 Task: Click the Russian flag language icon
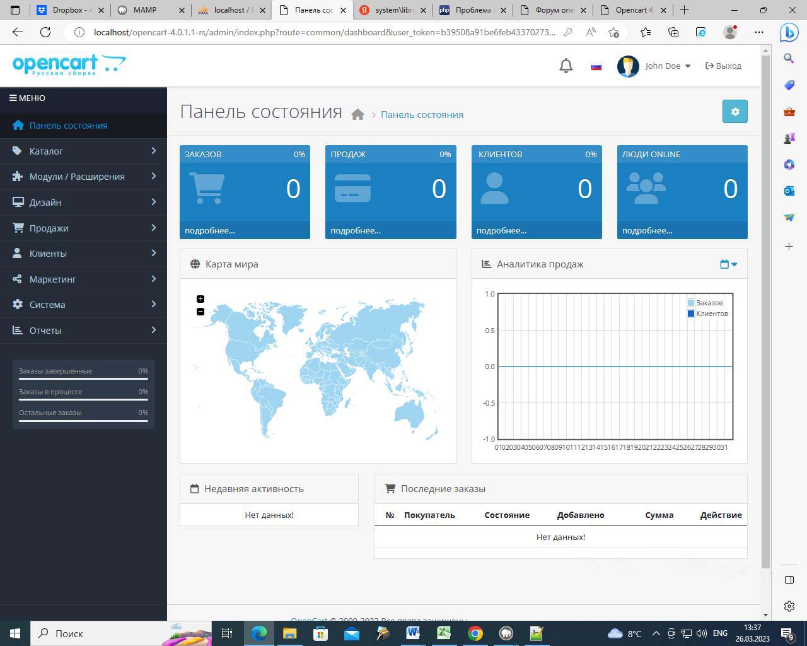point(596,66)
